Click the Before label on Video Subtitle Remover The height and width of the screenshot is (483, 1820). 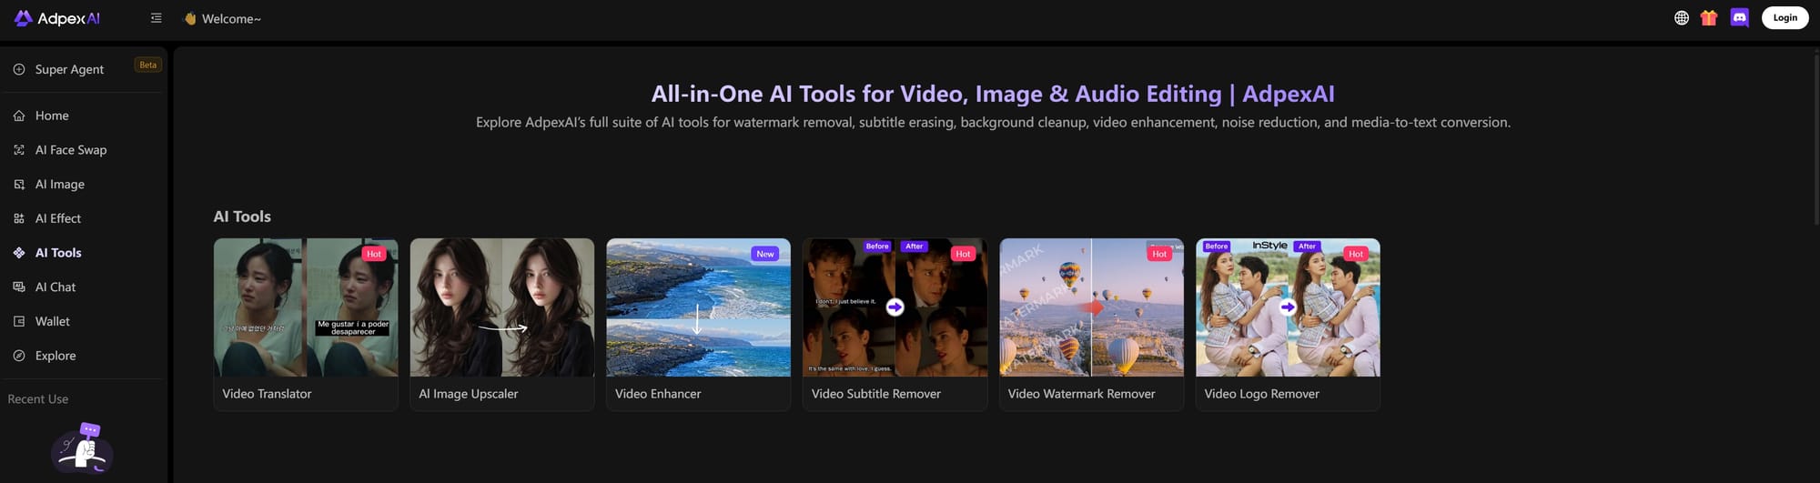click(877, 247)
